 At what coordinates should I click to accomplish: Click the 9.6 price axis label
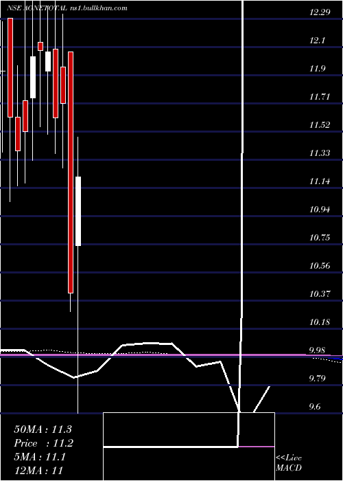point(315,407)
